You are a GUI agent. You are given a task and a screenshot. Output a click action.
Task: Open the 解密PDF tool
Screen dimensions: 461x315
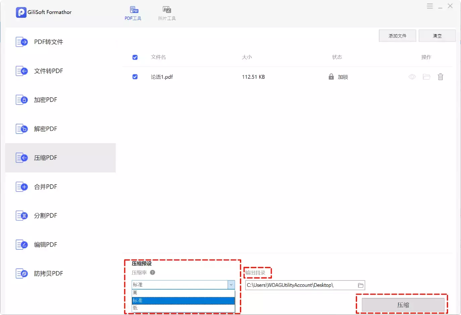pyautogui.click(x=45, y=128)
